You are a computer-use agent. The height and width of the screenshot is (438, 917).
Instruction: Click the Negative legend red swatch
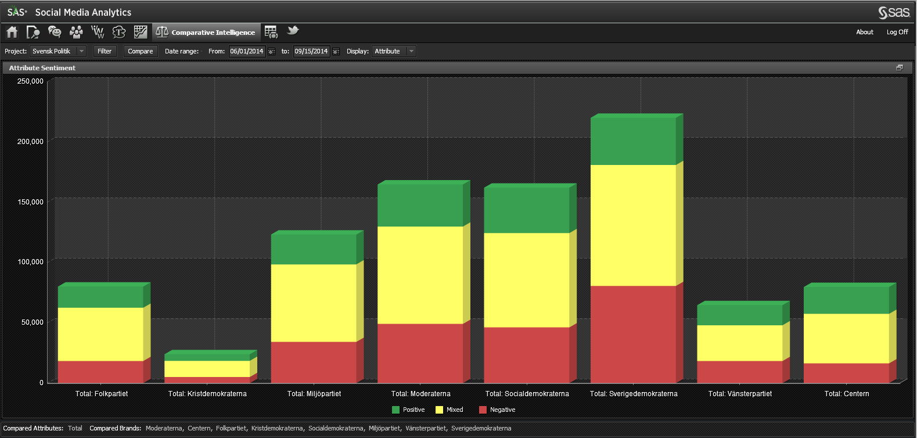pos(483,410)
